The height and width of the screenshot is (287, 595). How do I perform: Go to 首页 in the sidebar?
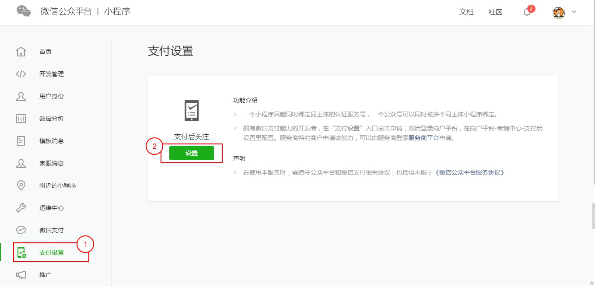pos(45,52)
